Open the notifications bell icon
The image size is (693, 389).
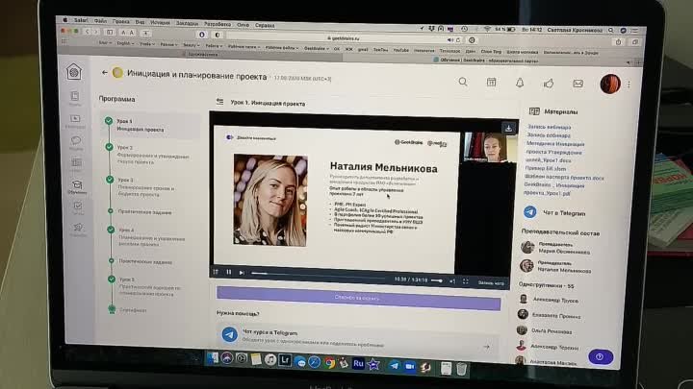(520, 83)
